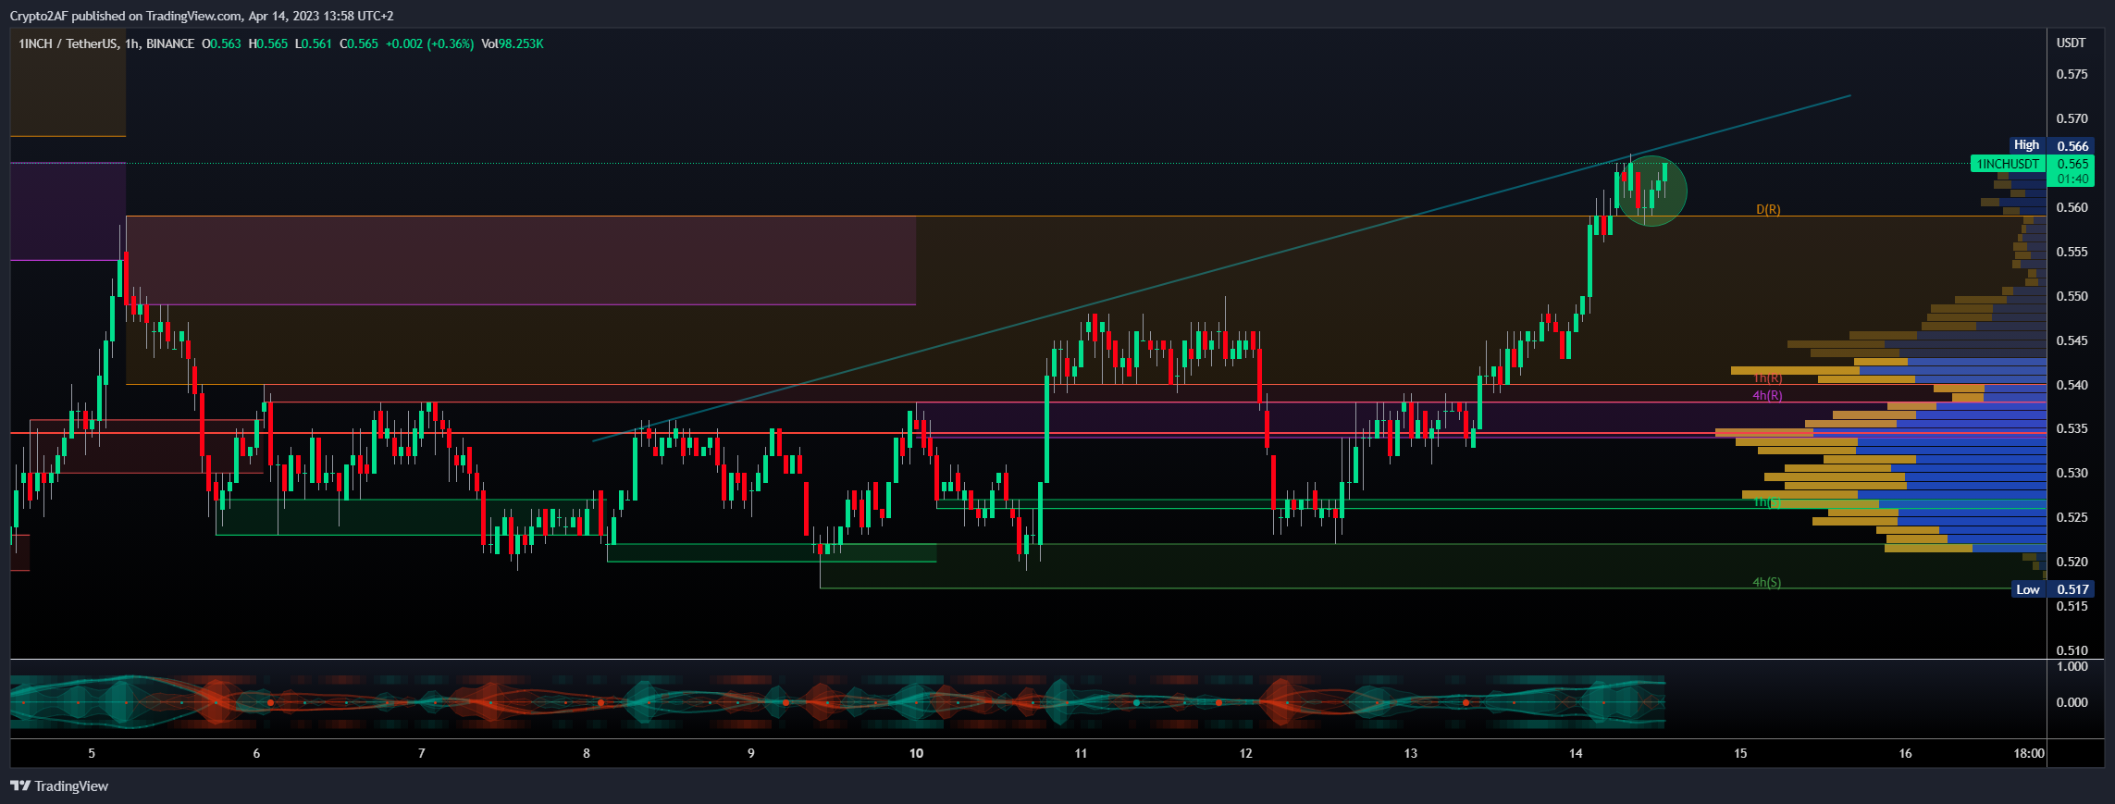Click the 4h(S) support label

pos(1766,582)
